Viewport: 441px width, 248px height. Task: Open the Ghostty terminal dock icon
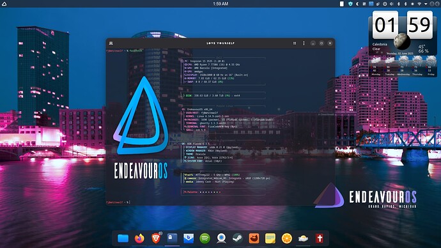tap(172, 238)
